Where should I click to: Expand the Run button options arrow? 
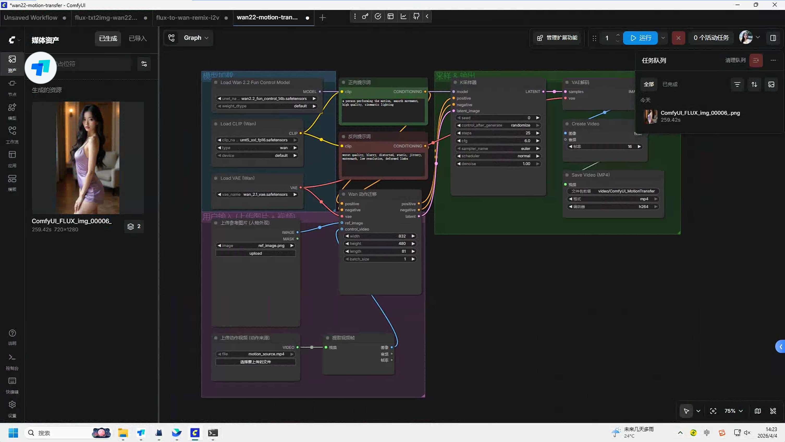(663, 38)
